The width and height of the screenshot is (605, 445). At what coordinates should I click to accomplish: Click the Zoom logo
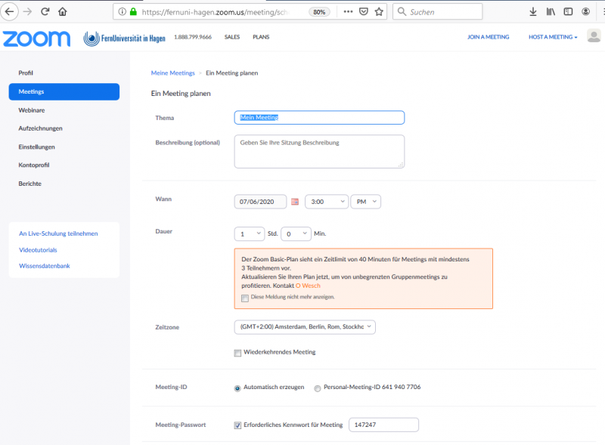[36, 39]
